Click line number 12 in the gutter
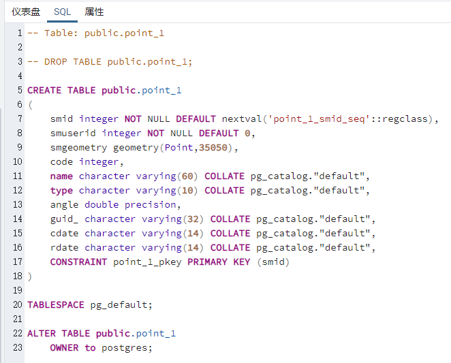The height and width of the screenshot is (363, 451). click(18, 191)
